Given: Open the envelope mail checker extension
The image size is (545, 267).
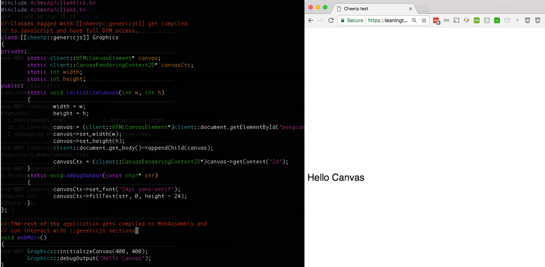Looking at the screenshot, I should click(x=507, y=20).
